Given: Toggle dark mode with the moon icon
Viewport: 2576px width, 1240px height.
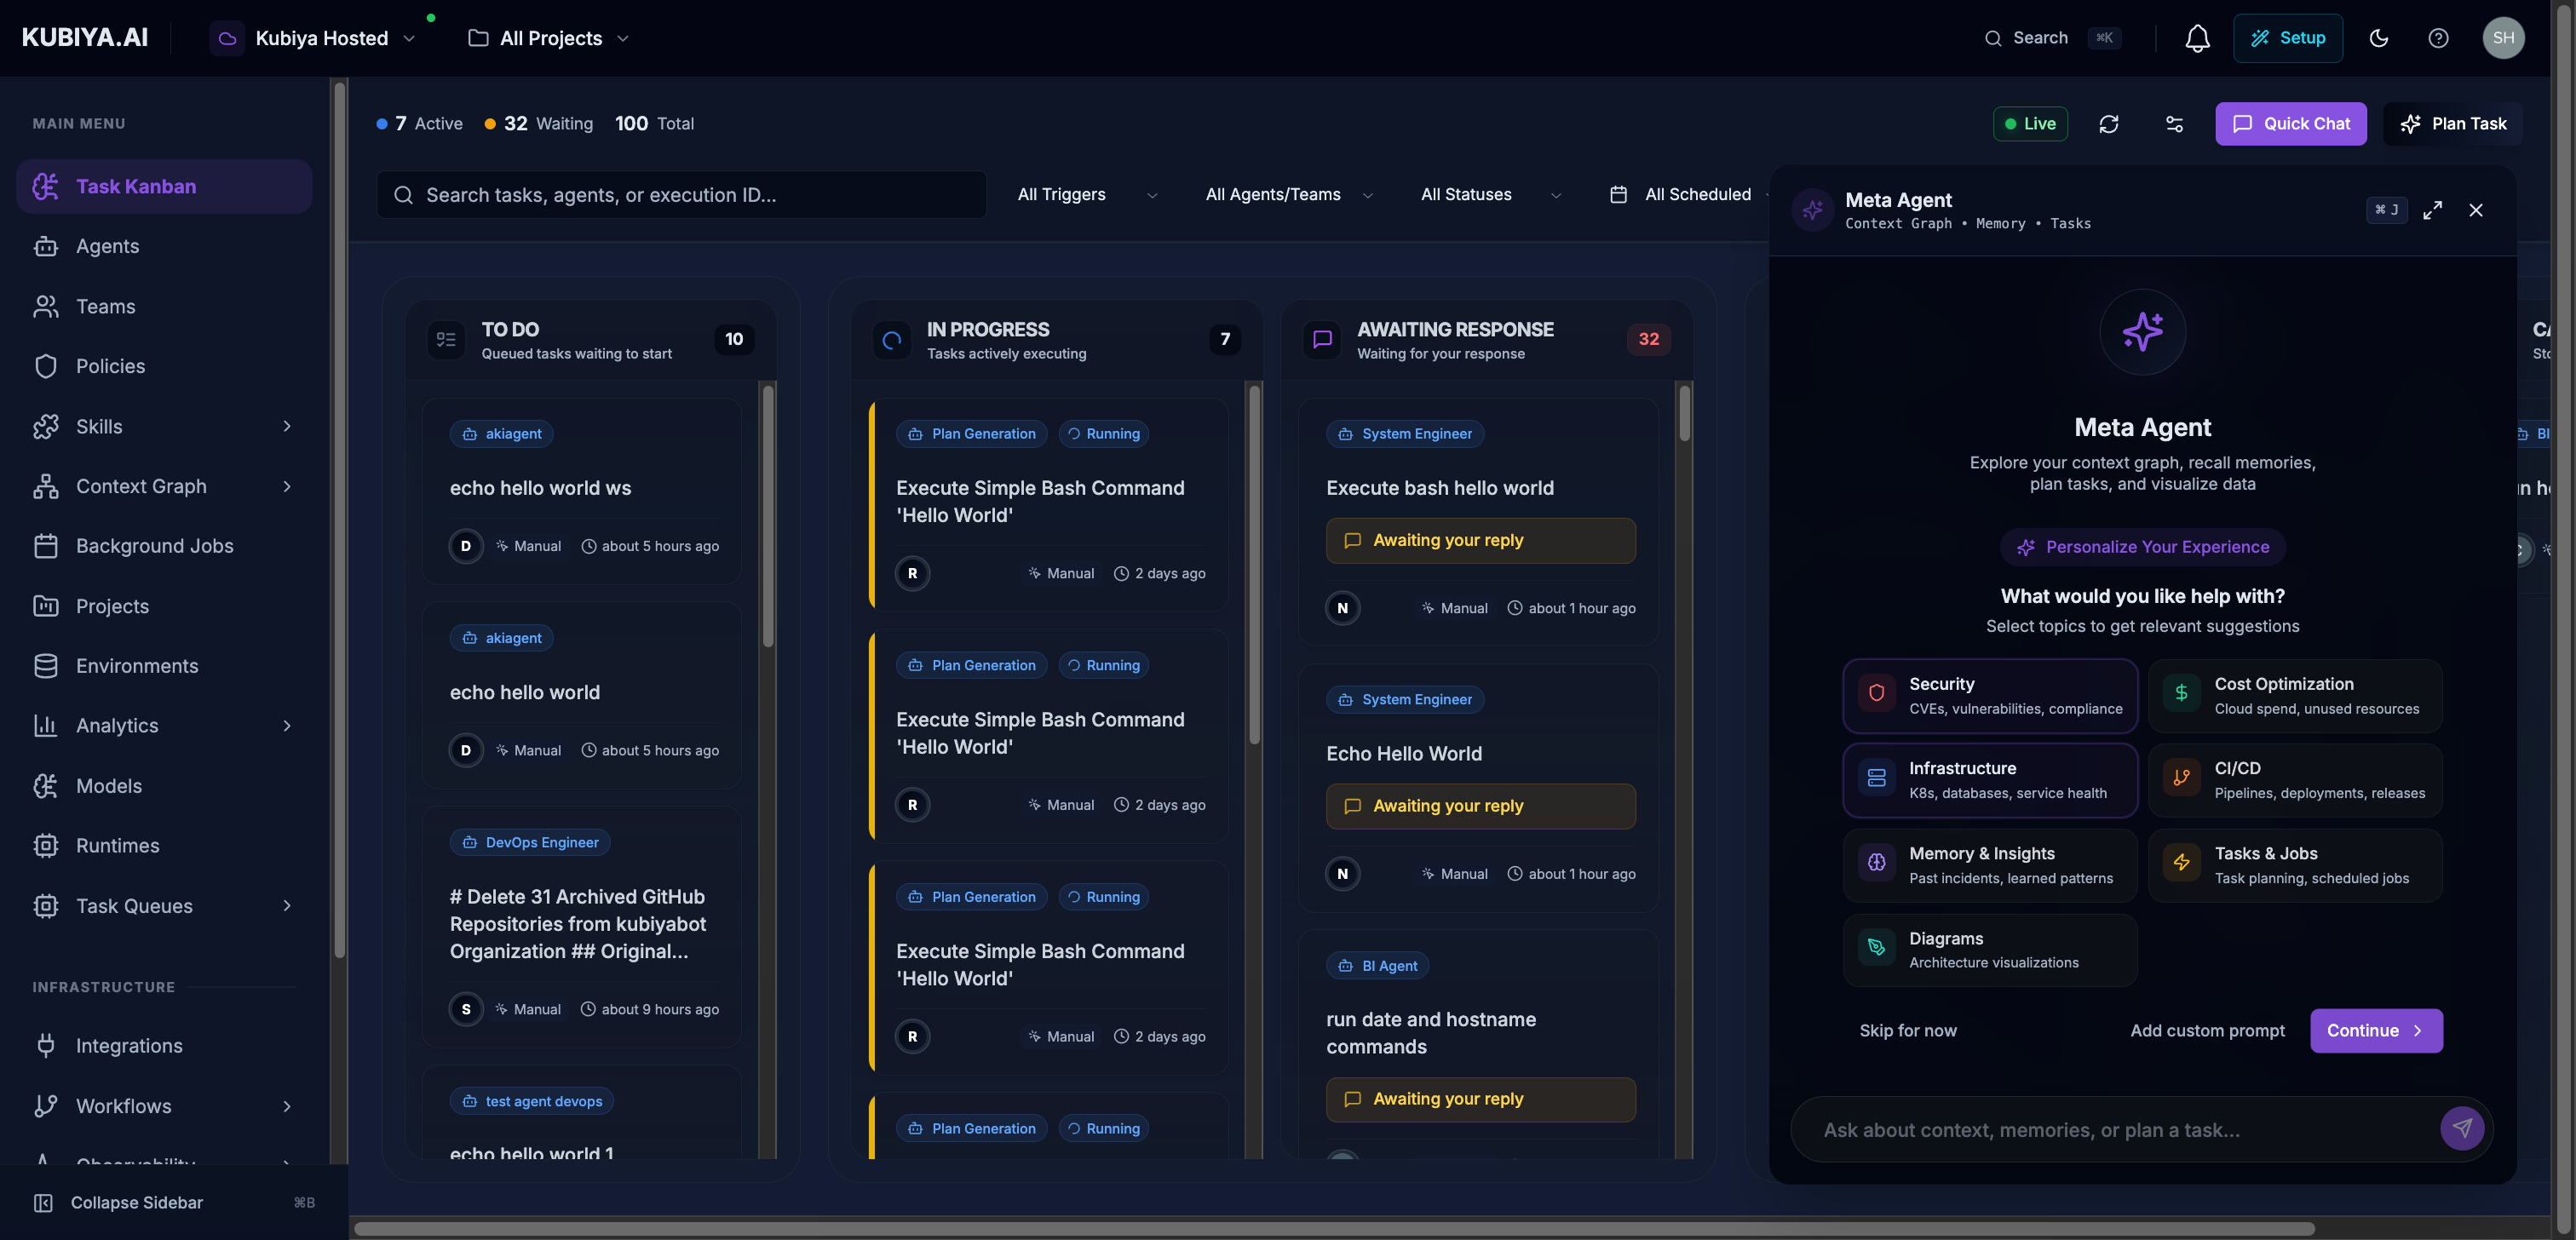Looking at the screenshot, I should pos(2378,38).
